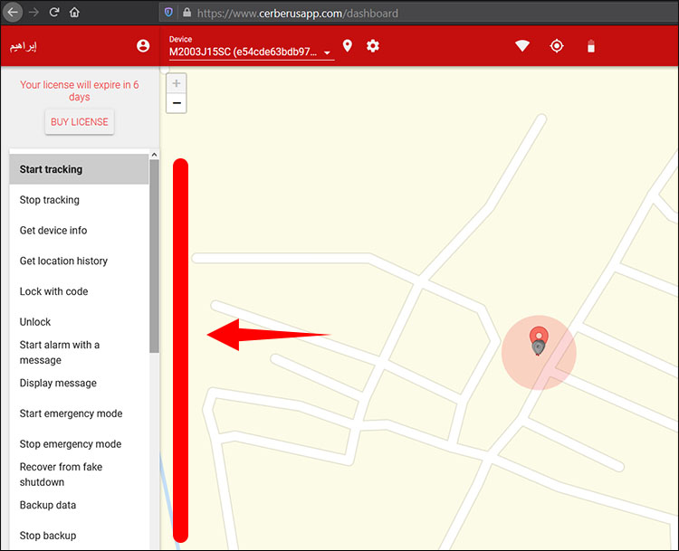Screen dimensions: 679x551
Task: Zoom in the map with plus button
Action: coord(177,83)
